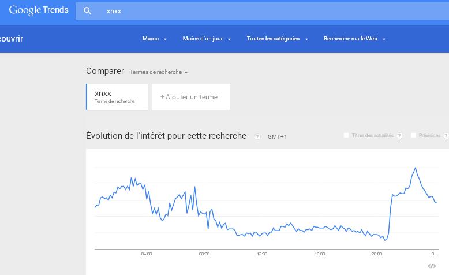Open help icon beside the chart title

[x=257, y=137]
